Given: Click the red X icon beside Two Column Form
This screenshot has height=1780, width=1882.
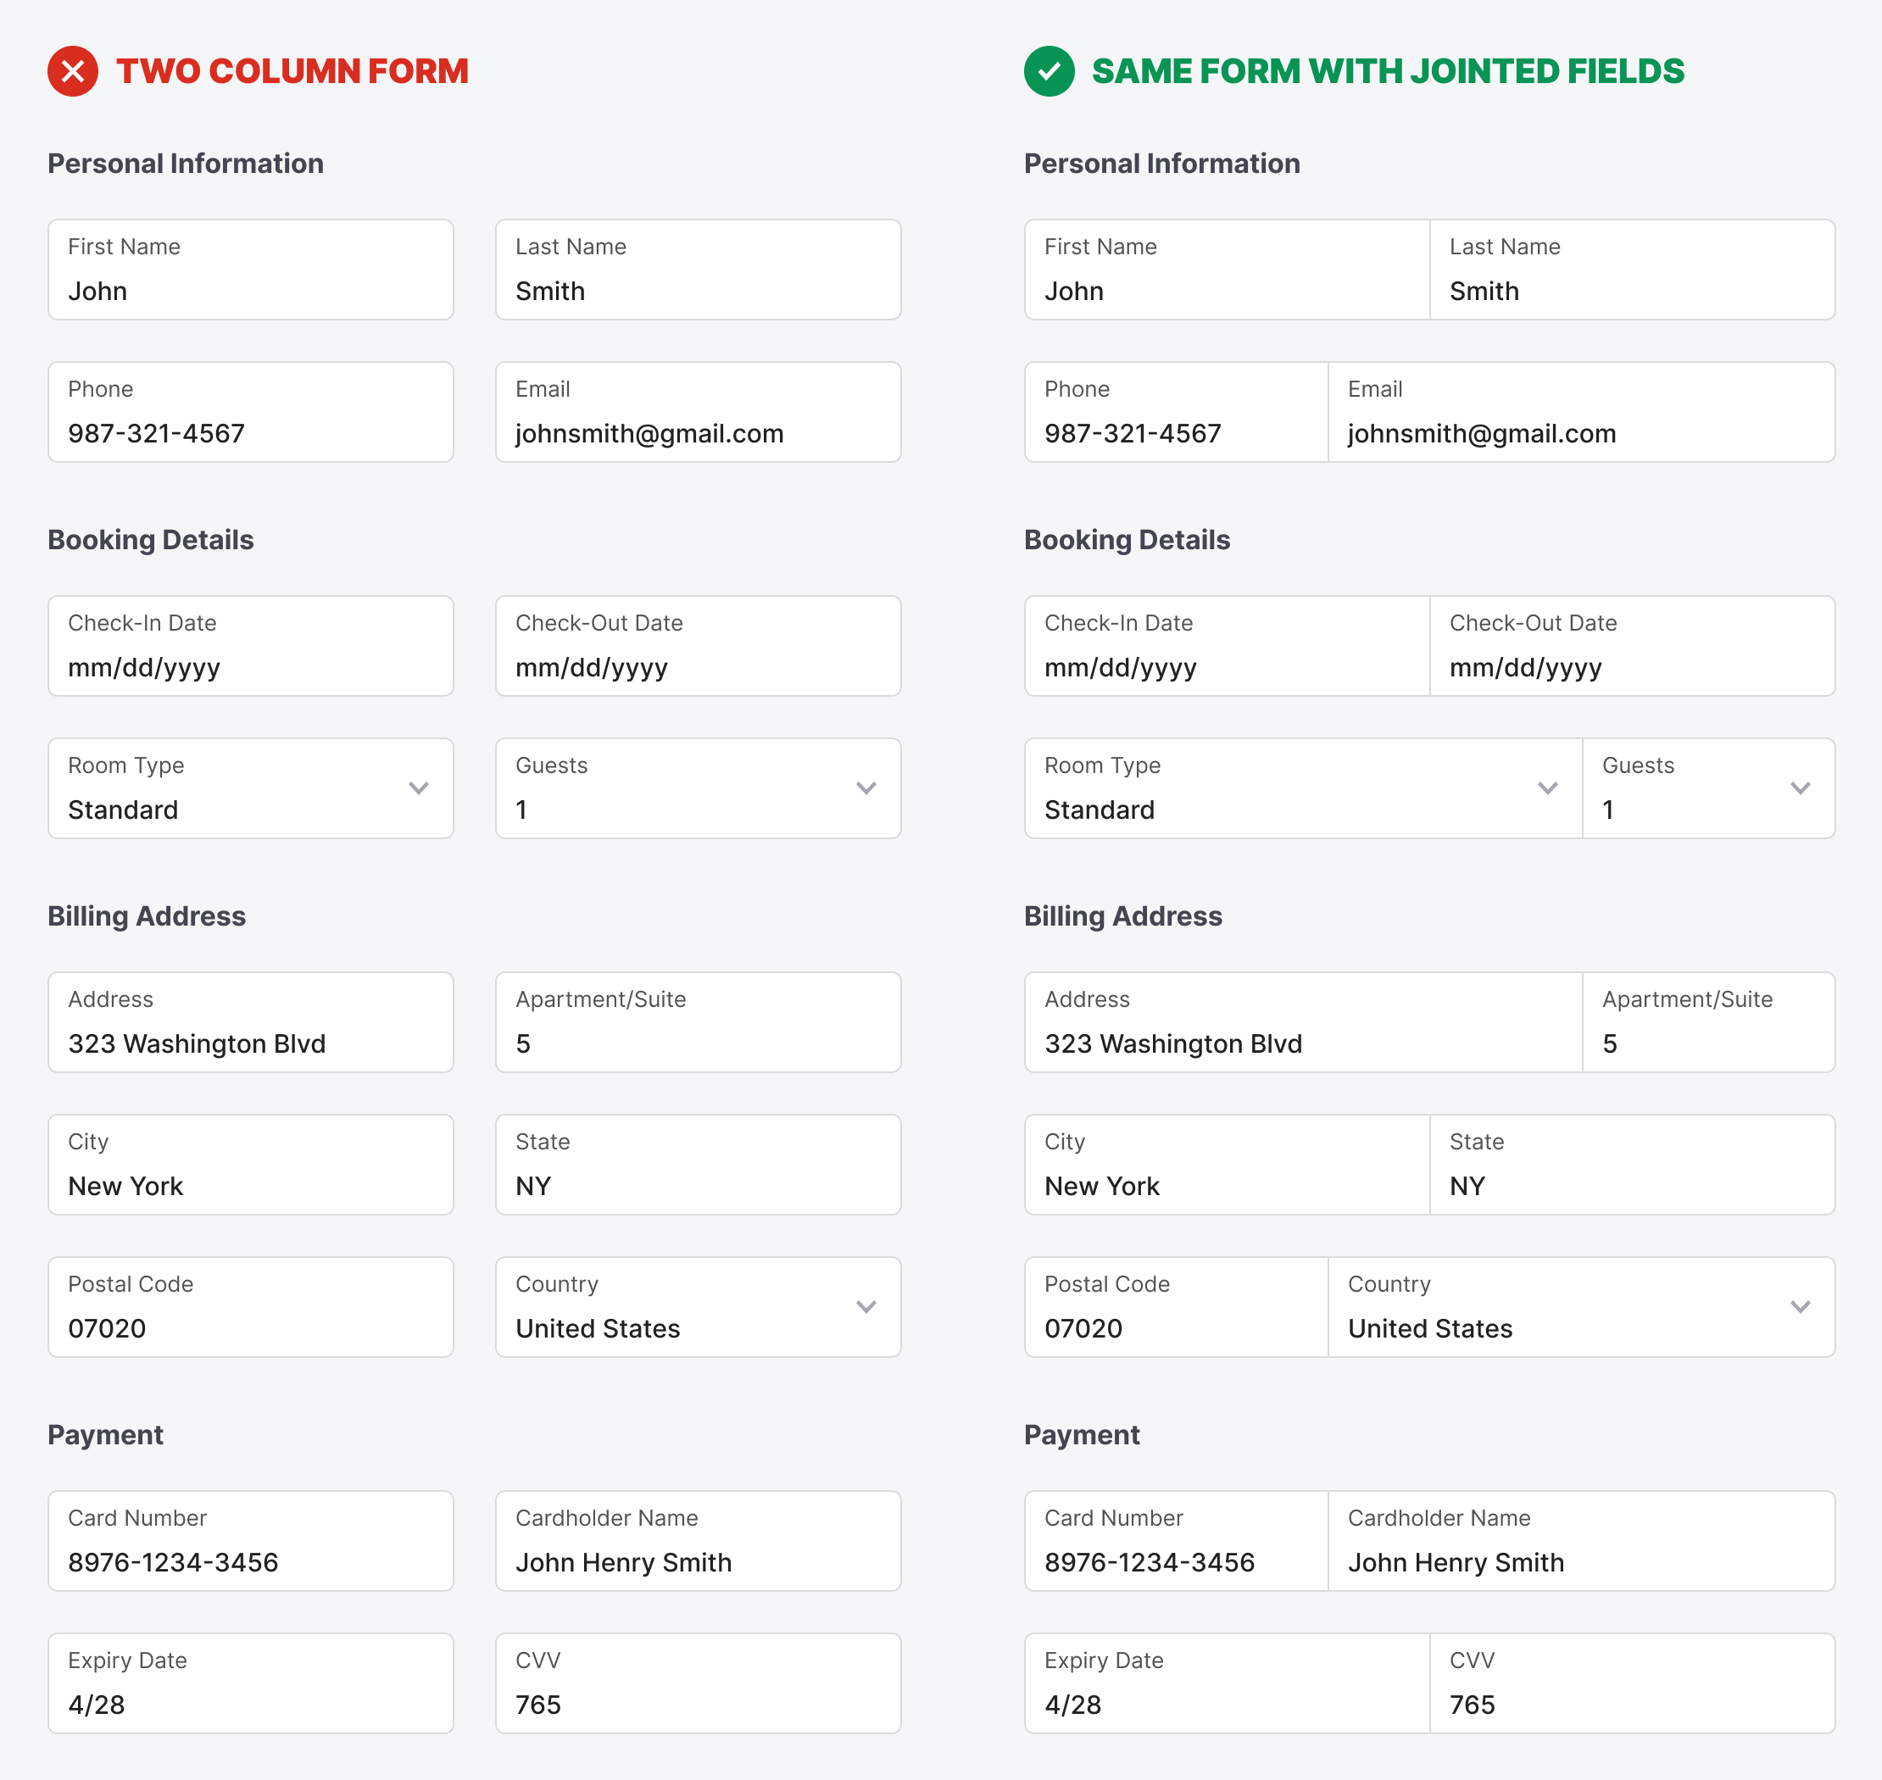Looking at the screenshot, I should click(x=72, y=71).
